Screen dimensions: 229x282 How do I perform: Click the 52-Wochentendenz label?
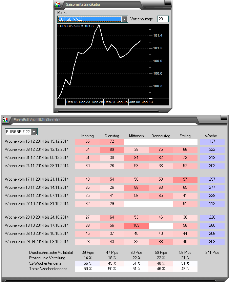(45, 263)
